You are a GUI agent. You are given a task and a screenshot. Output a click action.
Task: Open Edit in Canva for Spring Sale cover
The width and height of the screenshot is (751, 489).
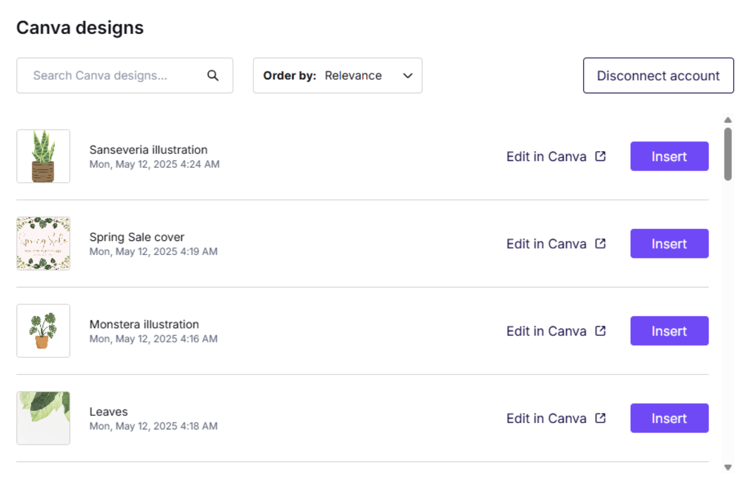pyautogui.click(x=556, y=244)
